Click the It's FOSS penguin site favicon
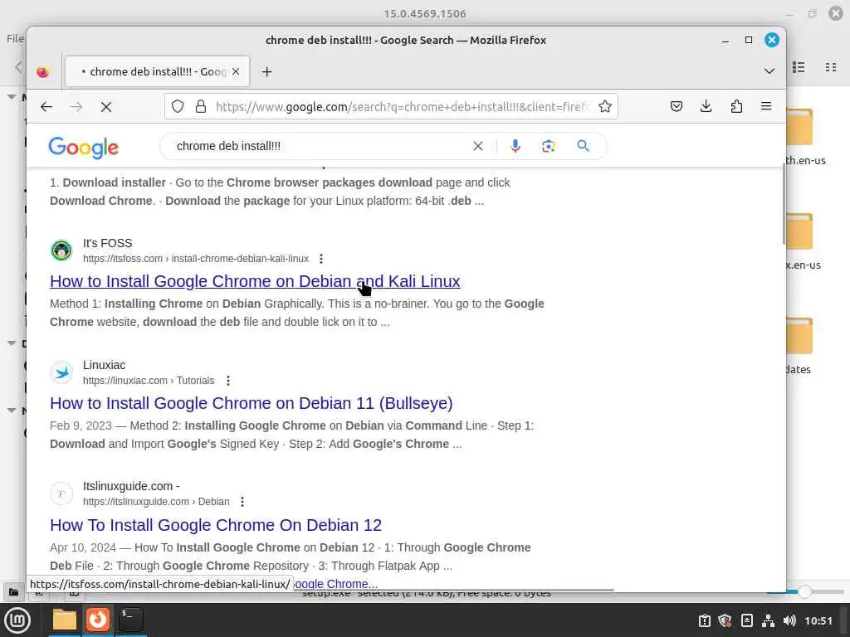 coord(61,250)
